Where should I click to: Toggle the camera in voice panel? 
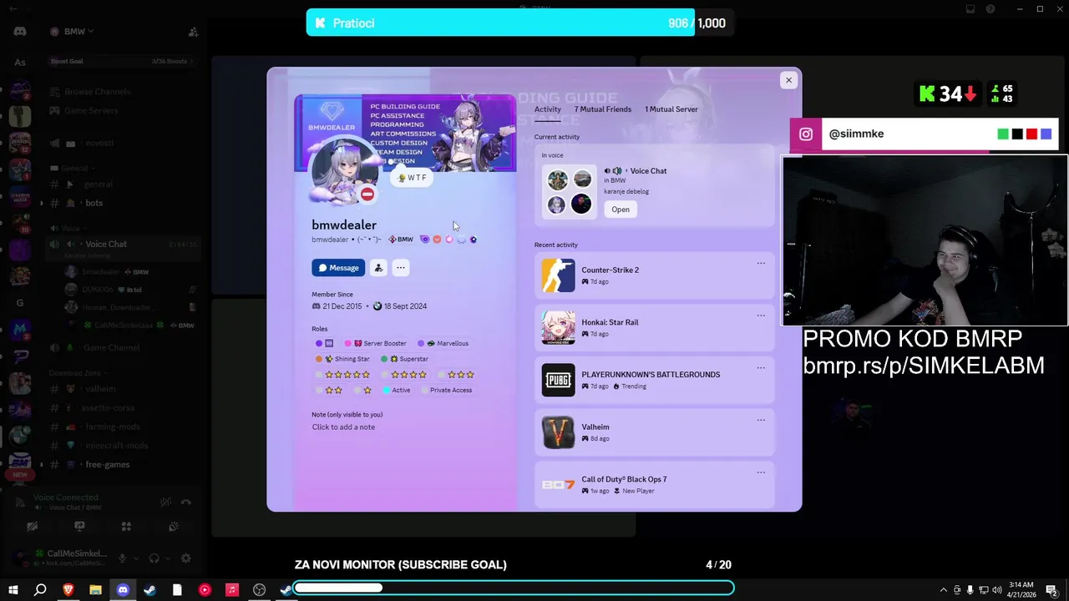[32, 527]
